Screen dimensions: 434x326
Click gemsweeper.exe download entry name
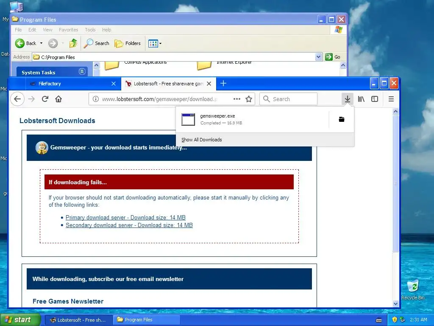[217, 116]
